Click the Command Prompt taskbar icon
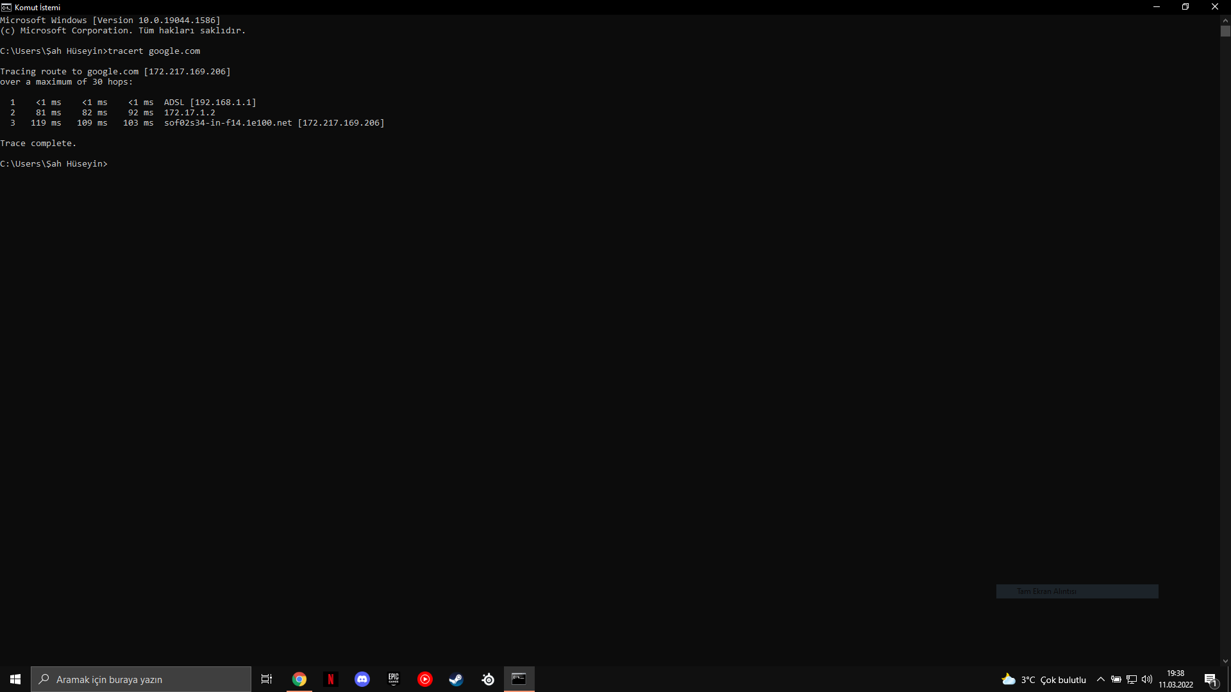This screenshot has width=1231, height=692. click(x=519, y=679)
